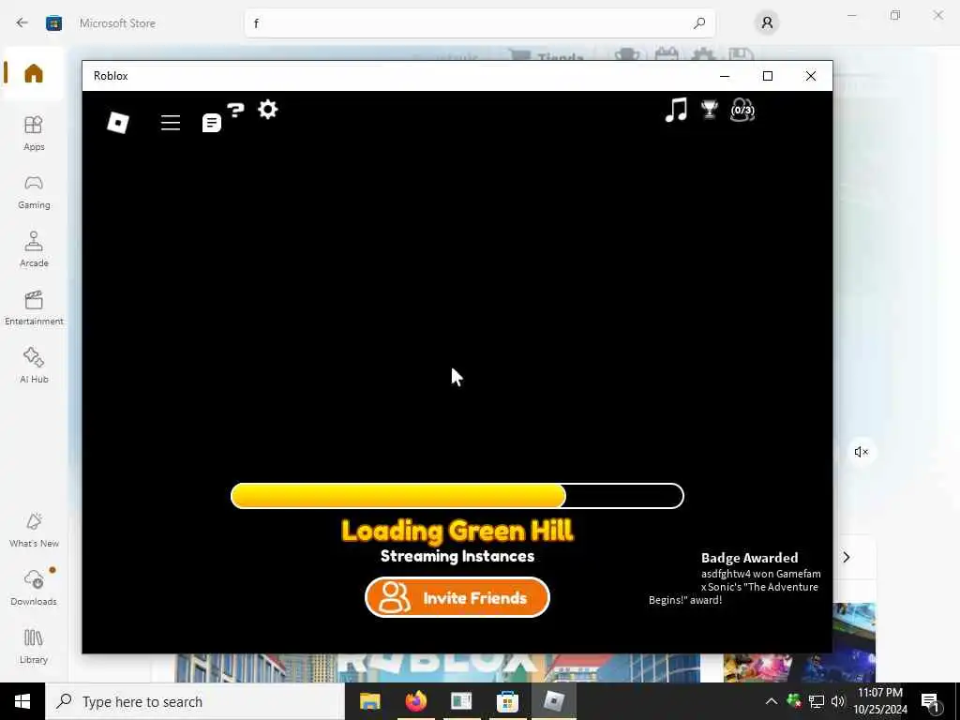
Task: Show hidden system tray icons
Action: tap(772, 701)
